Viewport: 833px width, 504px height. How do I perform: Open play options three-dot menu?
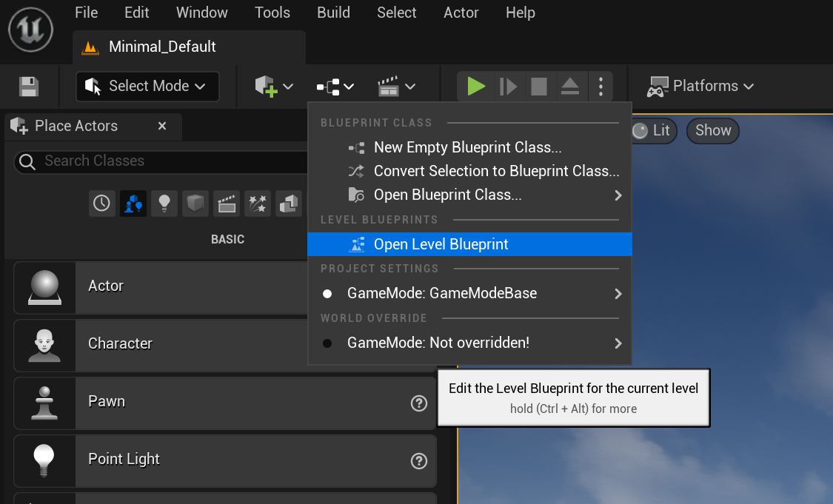[x=601, y=86]
